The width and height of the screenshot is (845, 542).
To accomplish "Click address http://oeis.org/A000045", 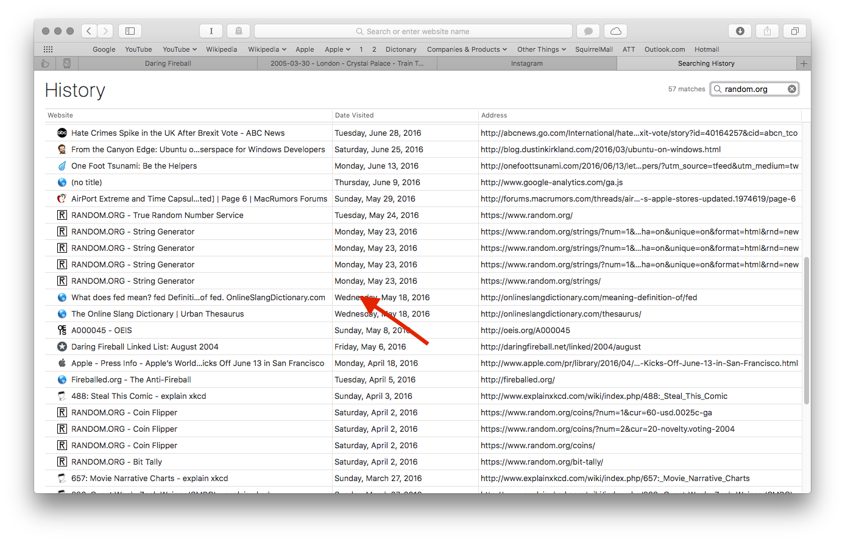I will (x=525, y=330).
